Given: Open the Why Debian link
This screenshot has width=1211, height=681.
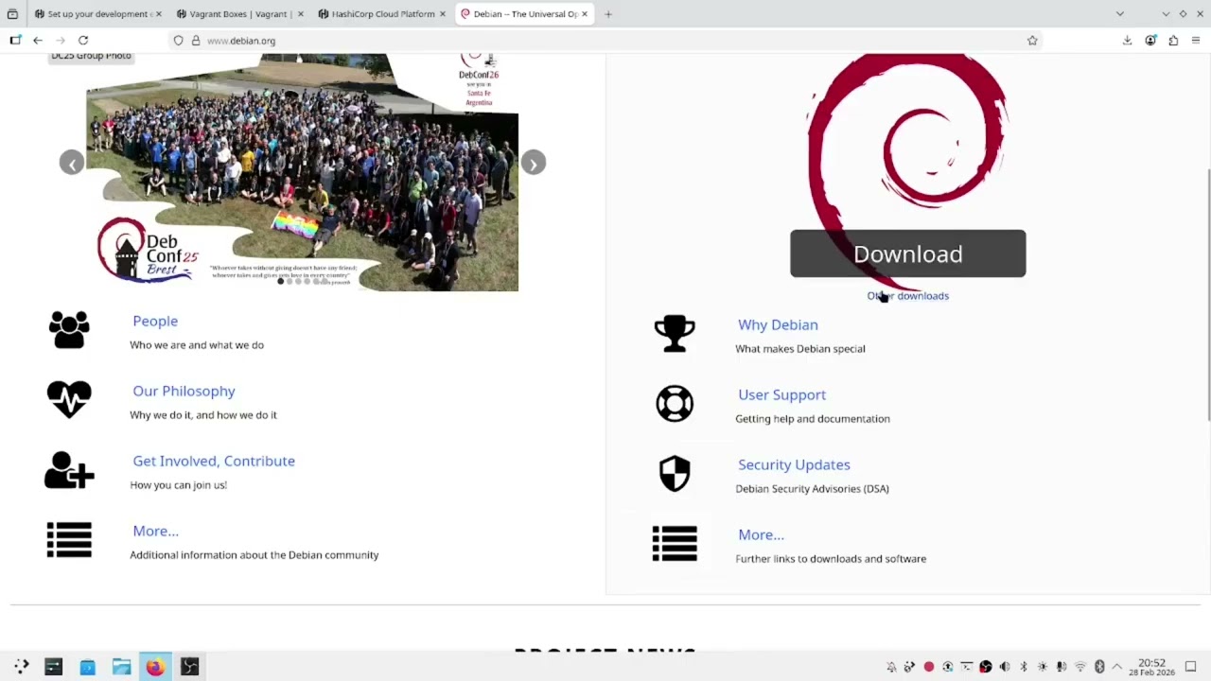Looking at the screenshot, I should pyautogui.click(x=778, y=324).
